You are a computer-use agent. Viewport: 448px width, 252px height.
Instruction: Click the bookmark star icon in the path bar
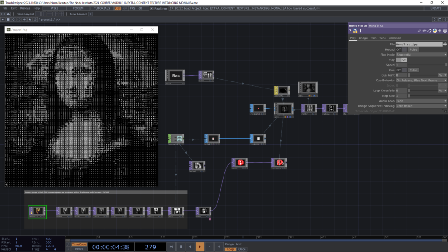(x=30, y=20)
